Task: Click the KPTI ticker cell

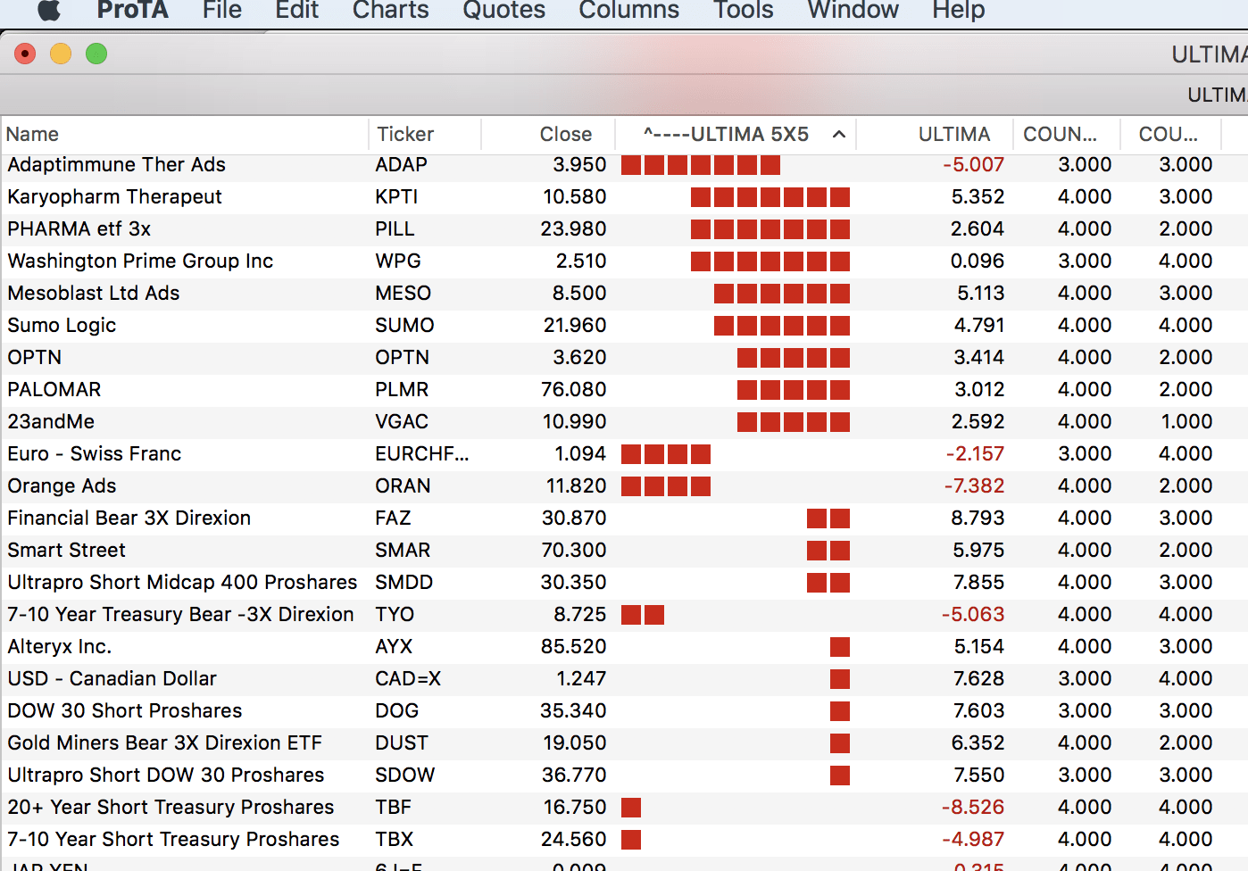Action: point(396,197)
